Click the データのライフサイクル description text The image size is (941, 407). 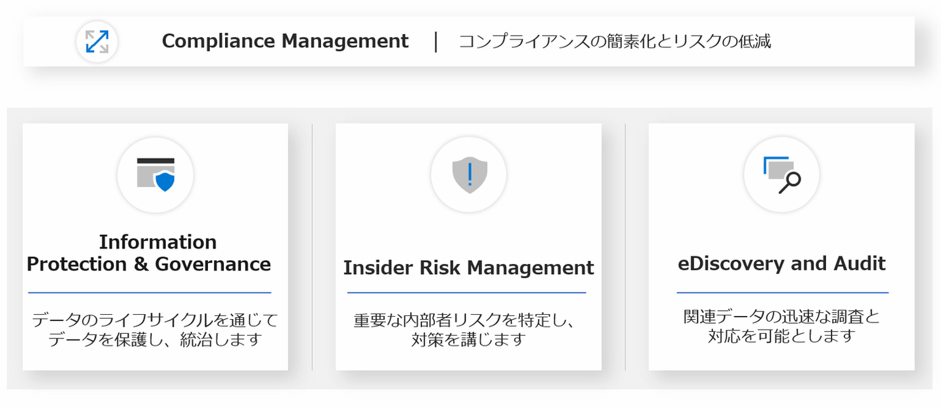pos(155,329)
